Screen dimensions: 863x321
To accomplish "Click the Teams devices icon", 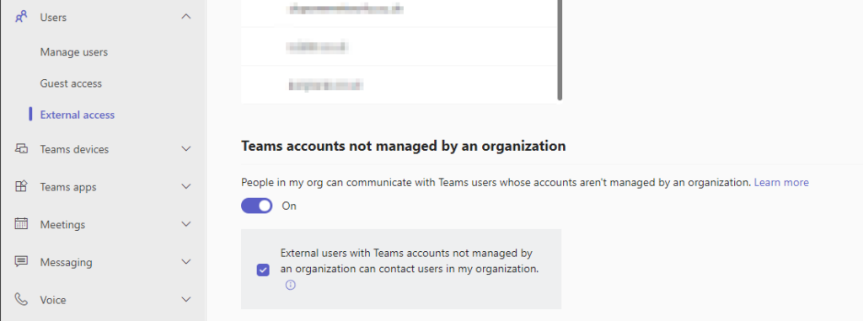I will (x=21, y=148).
